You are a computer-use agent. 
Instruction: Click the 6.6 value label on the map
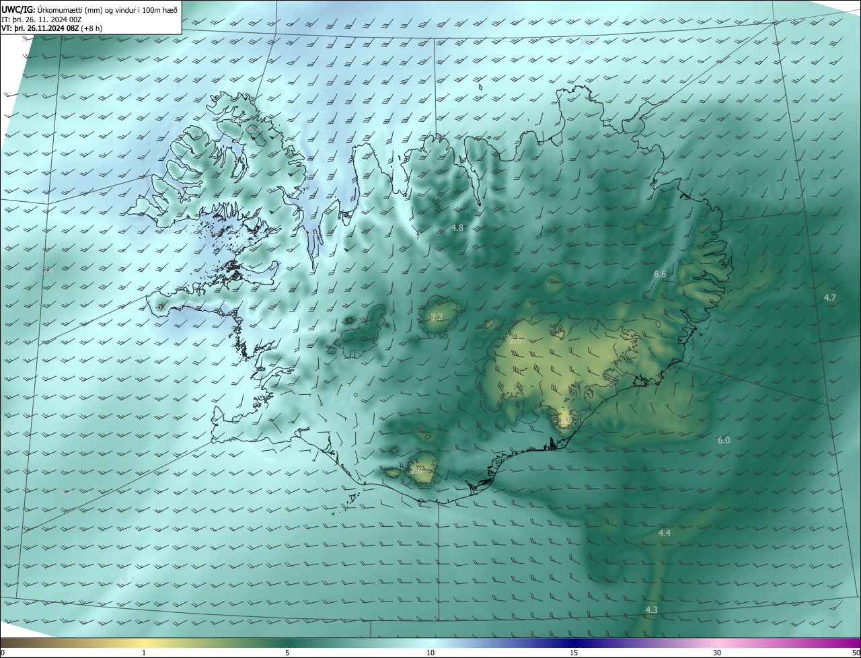click(x=660, y=275)
